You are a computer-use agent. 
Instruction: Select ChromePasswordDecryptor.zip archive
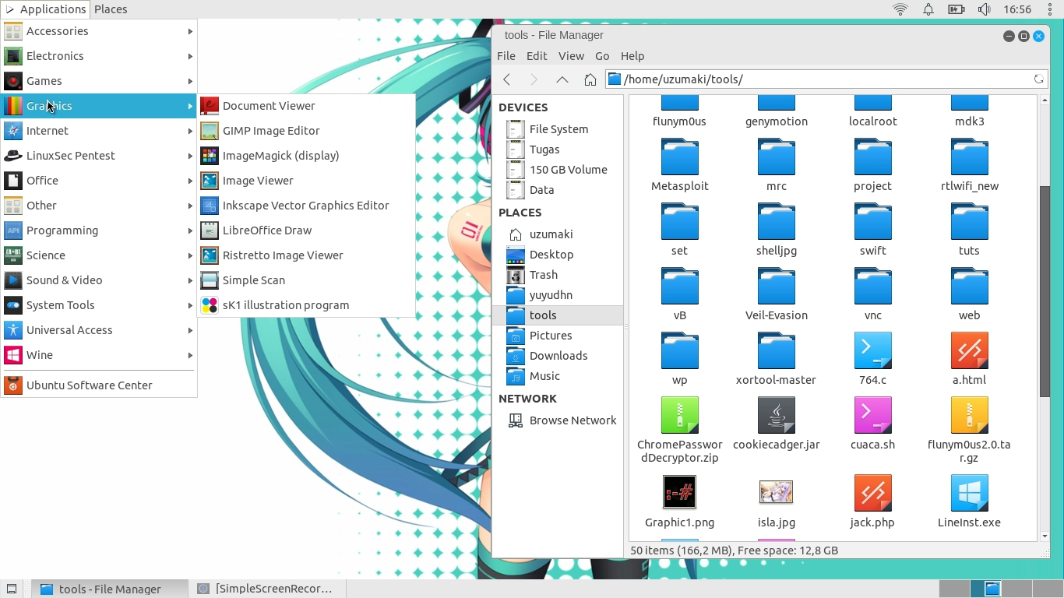679,431
